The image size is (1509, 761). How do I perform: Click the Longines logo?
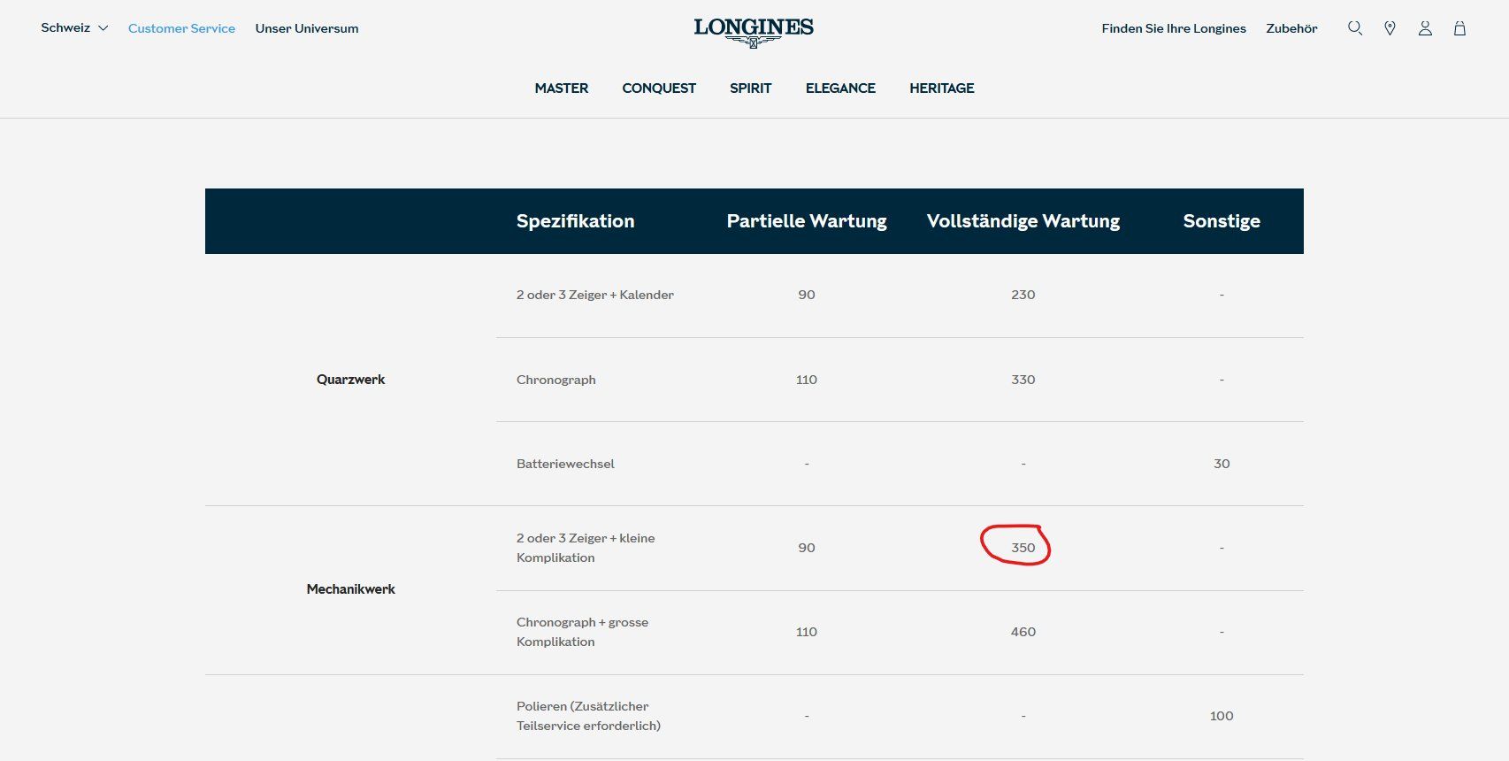point(754,32)
